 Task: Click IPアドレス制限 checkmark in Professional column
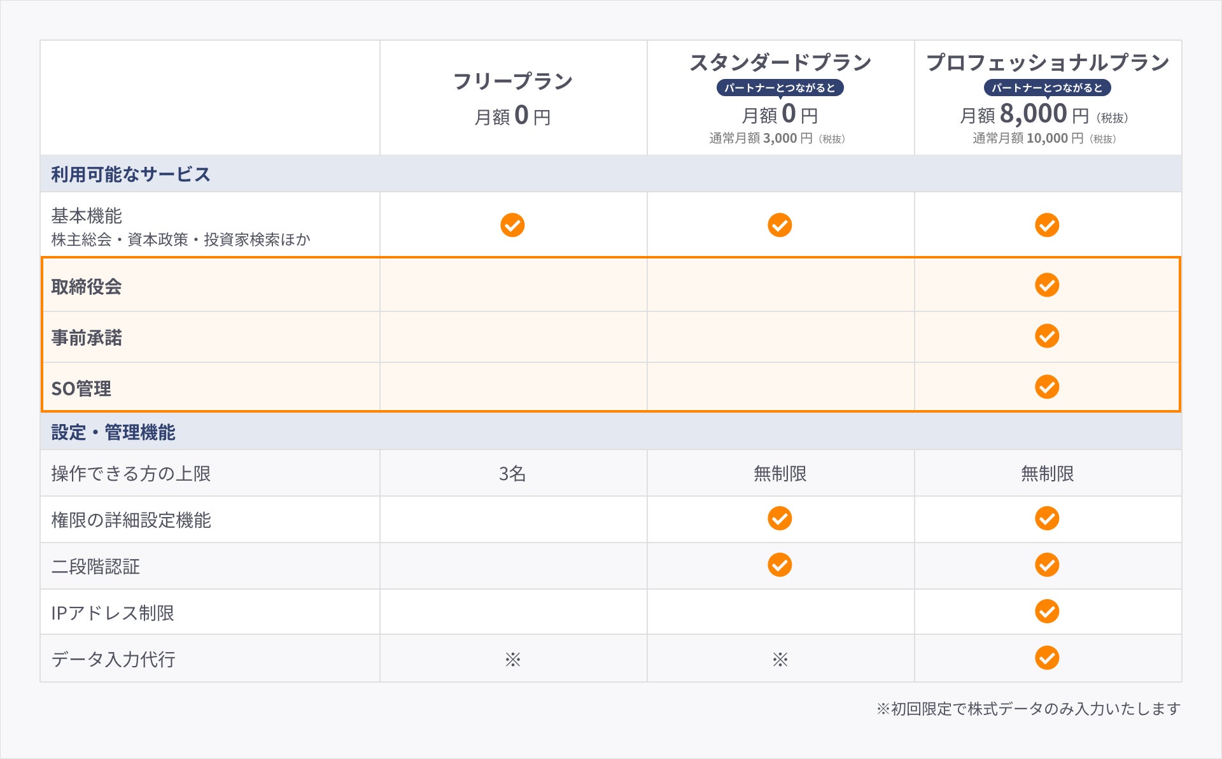1047,611
